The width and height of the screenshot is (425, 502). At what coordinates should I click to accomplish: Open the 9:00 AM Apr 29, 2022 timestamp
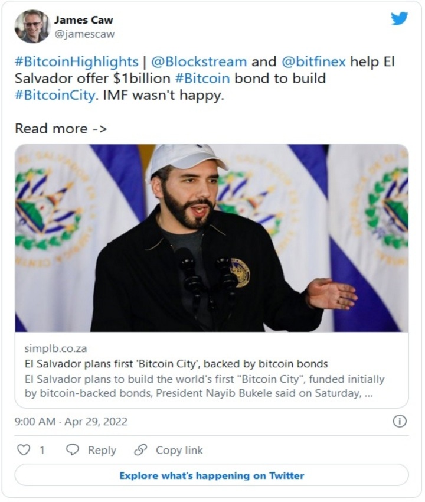(71, 422)
